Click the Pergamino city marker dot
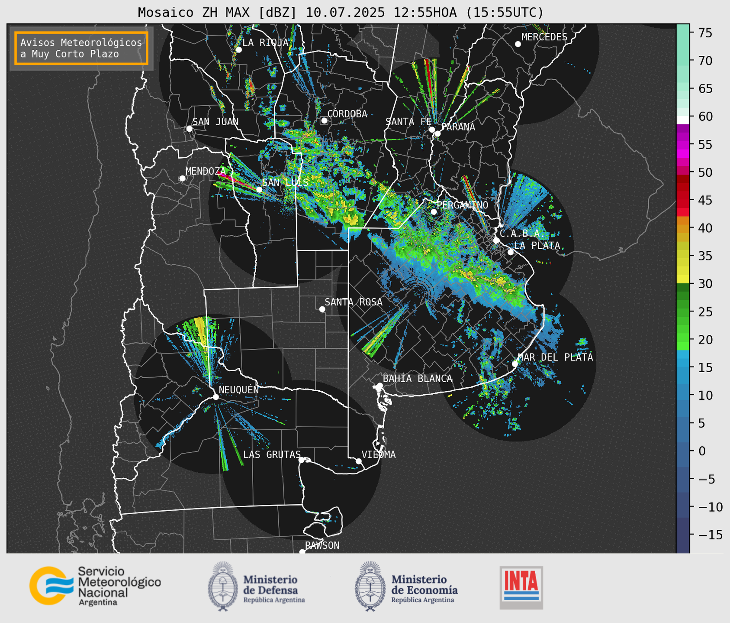The height and width of the screenshot is (623, 730). [x=434, y=212]
